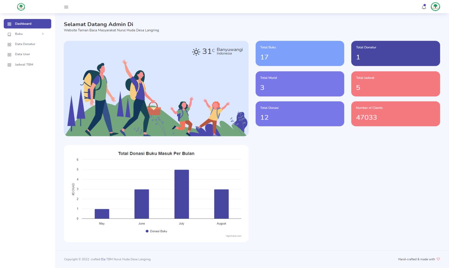449x268 pixels.
Task: Open the Jadwal TBM menu item
Action: 24,65
